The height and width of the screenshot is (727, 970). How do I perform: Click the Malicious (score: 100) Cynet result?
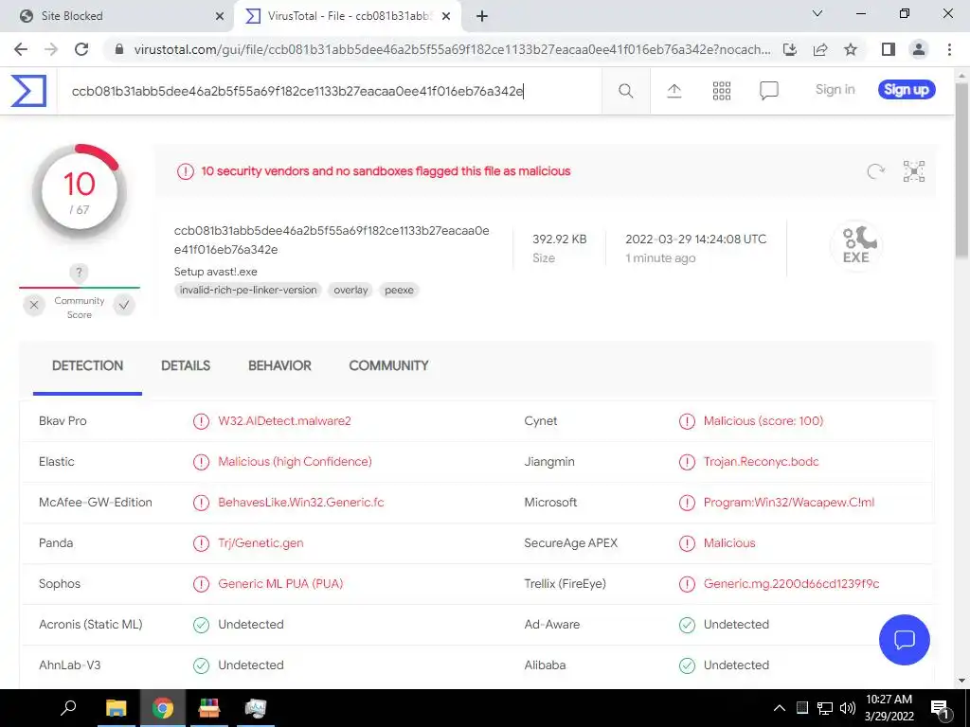click(763, 421)
